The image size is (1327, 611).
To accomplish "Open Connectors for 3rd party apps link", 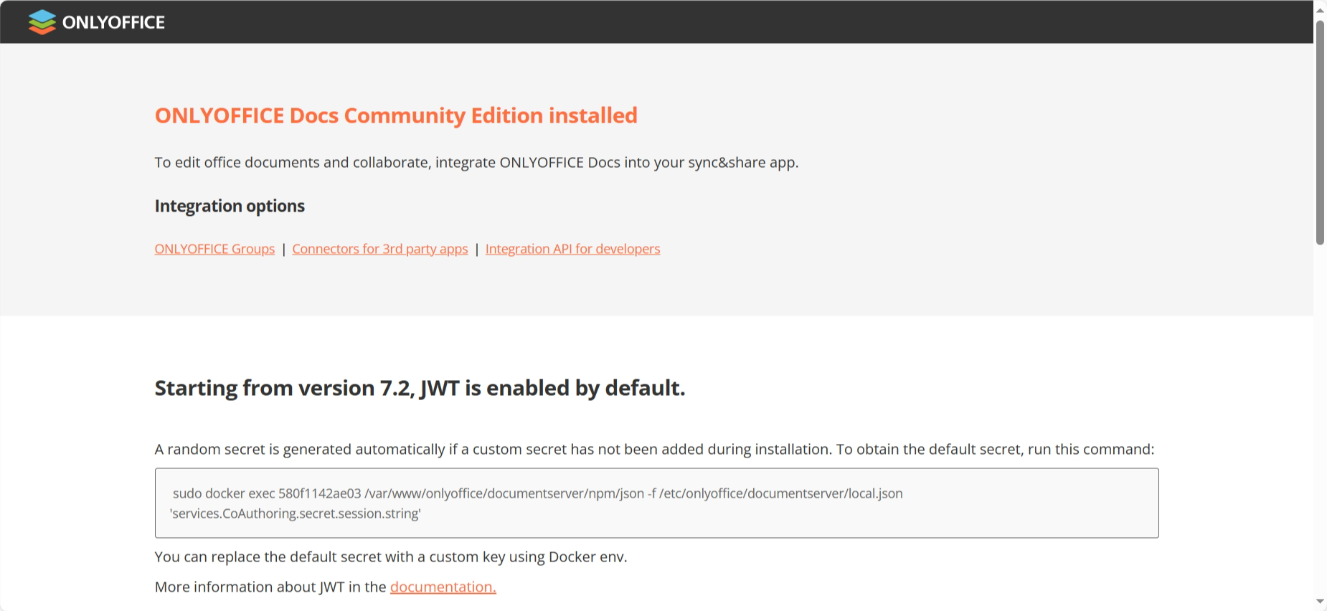I will (x=380, y=249).
